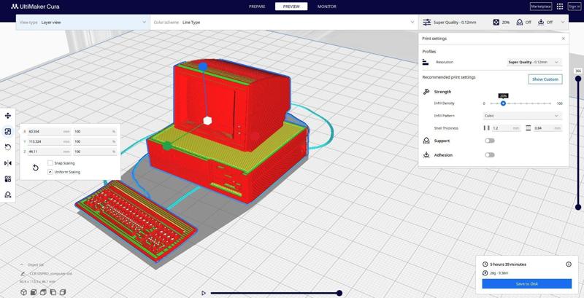584x298 pixels.
Task: Click the path simulation slider handle
Action: [339, 293]
